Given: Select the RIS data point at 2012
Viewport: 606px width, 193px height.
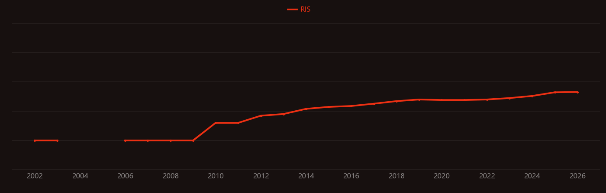Looking at the screenshot, I should tap(261, 115).
